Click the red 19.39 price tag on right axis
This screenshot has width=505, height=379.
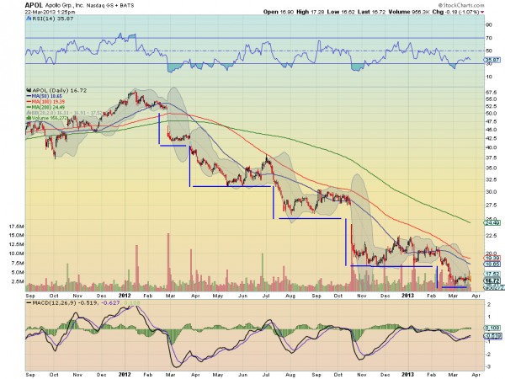[x=492, y=259]
